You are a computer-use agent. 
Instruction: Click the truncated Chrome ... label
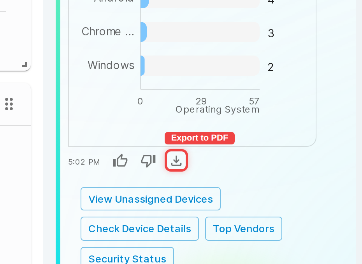(108, 31)
